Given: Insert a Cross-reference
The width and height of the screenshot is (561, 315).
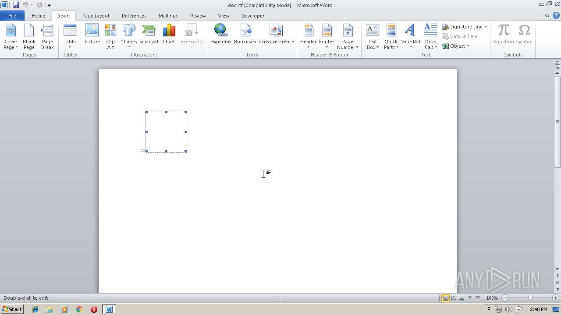Looking at the screenshot, I should (x=277, y=35).
